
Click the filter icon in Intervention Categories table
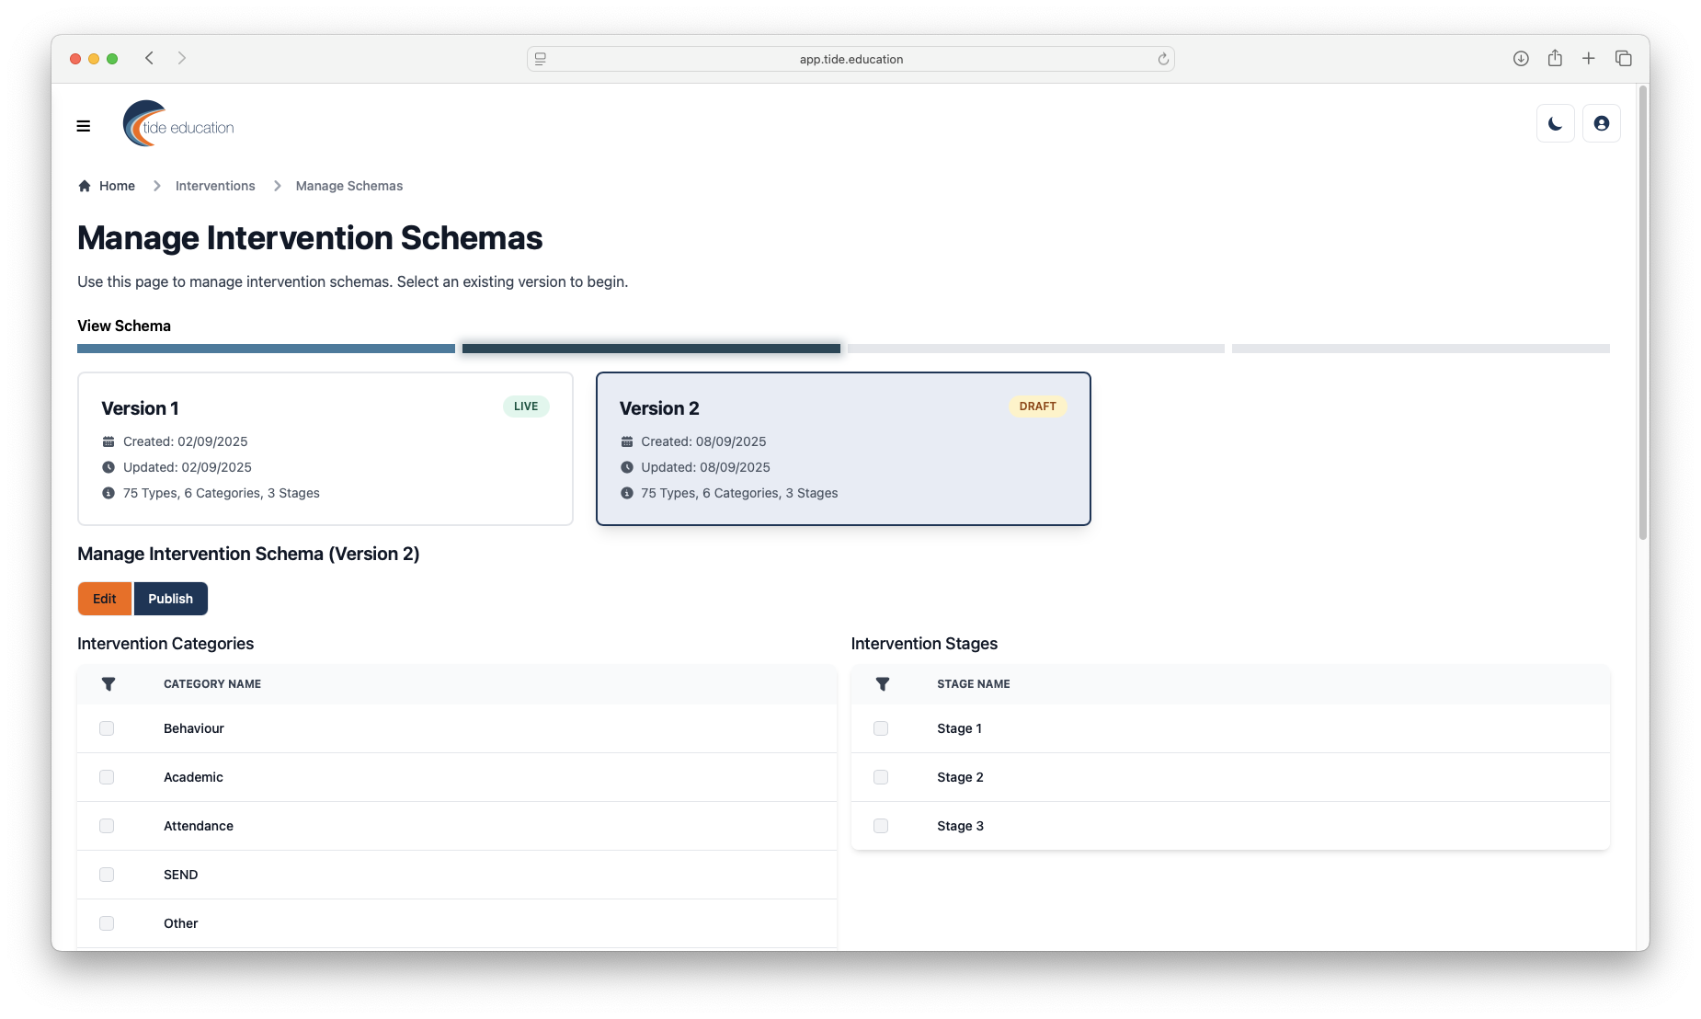click(108, 684)
